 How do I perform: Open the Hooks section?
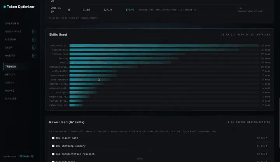pos(10,91)
